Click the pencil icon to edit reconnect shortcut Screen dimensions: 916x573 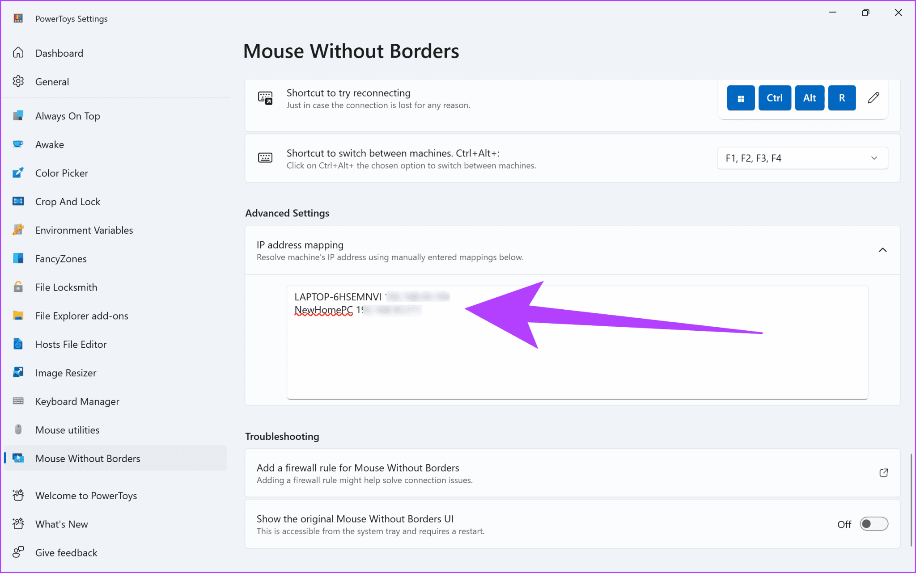click(873, 97)
